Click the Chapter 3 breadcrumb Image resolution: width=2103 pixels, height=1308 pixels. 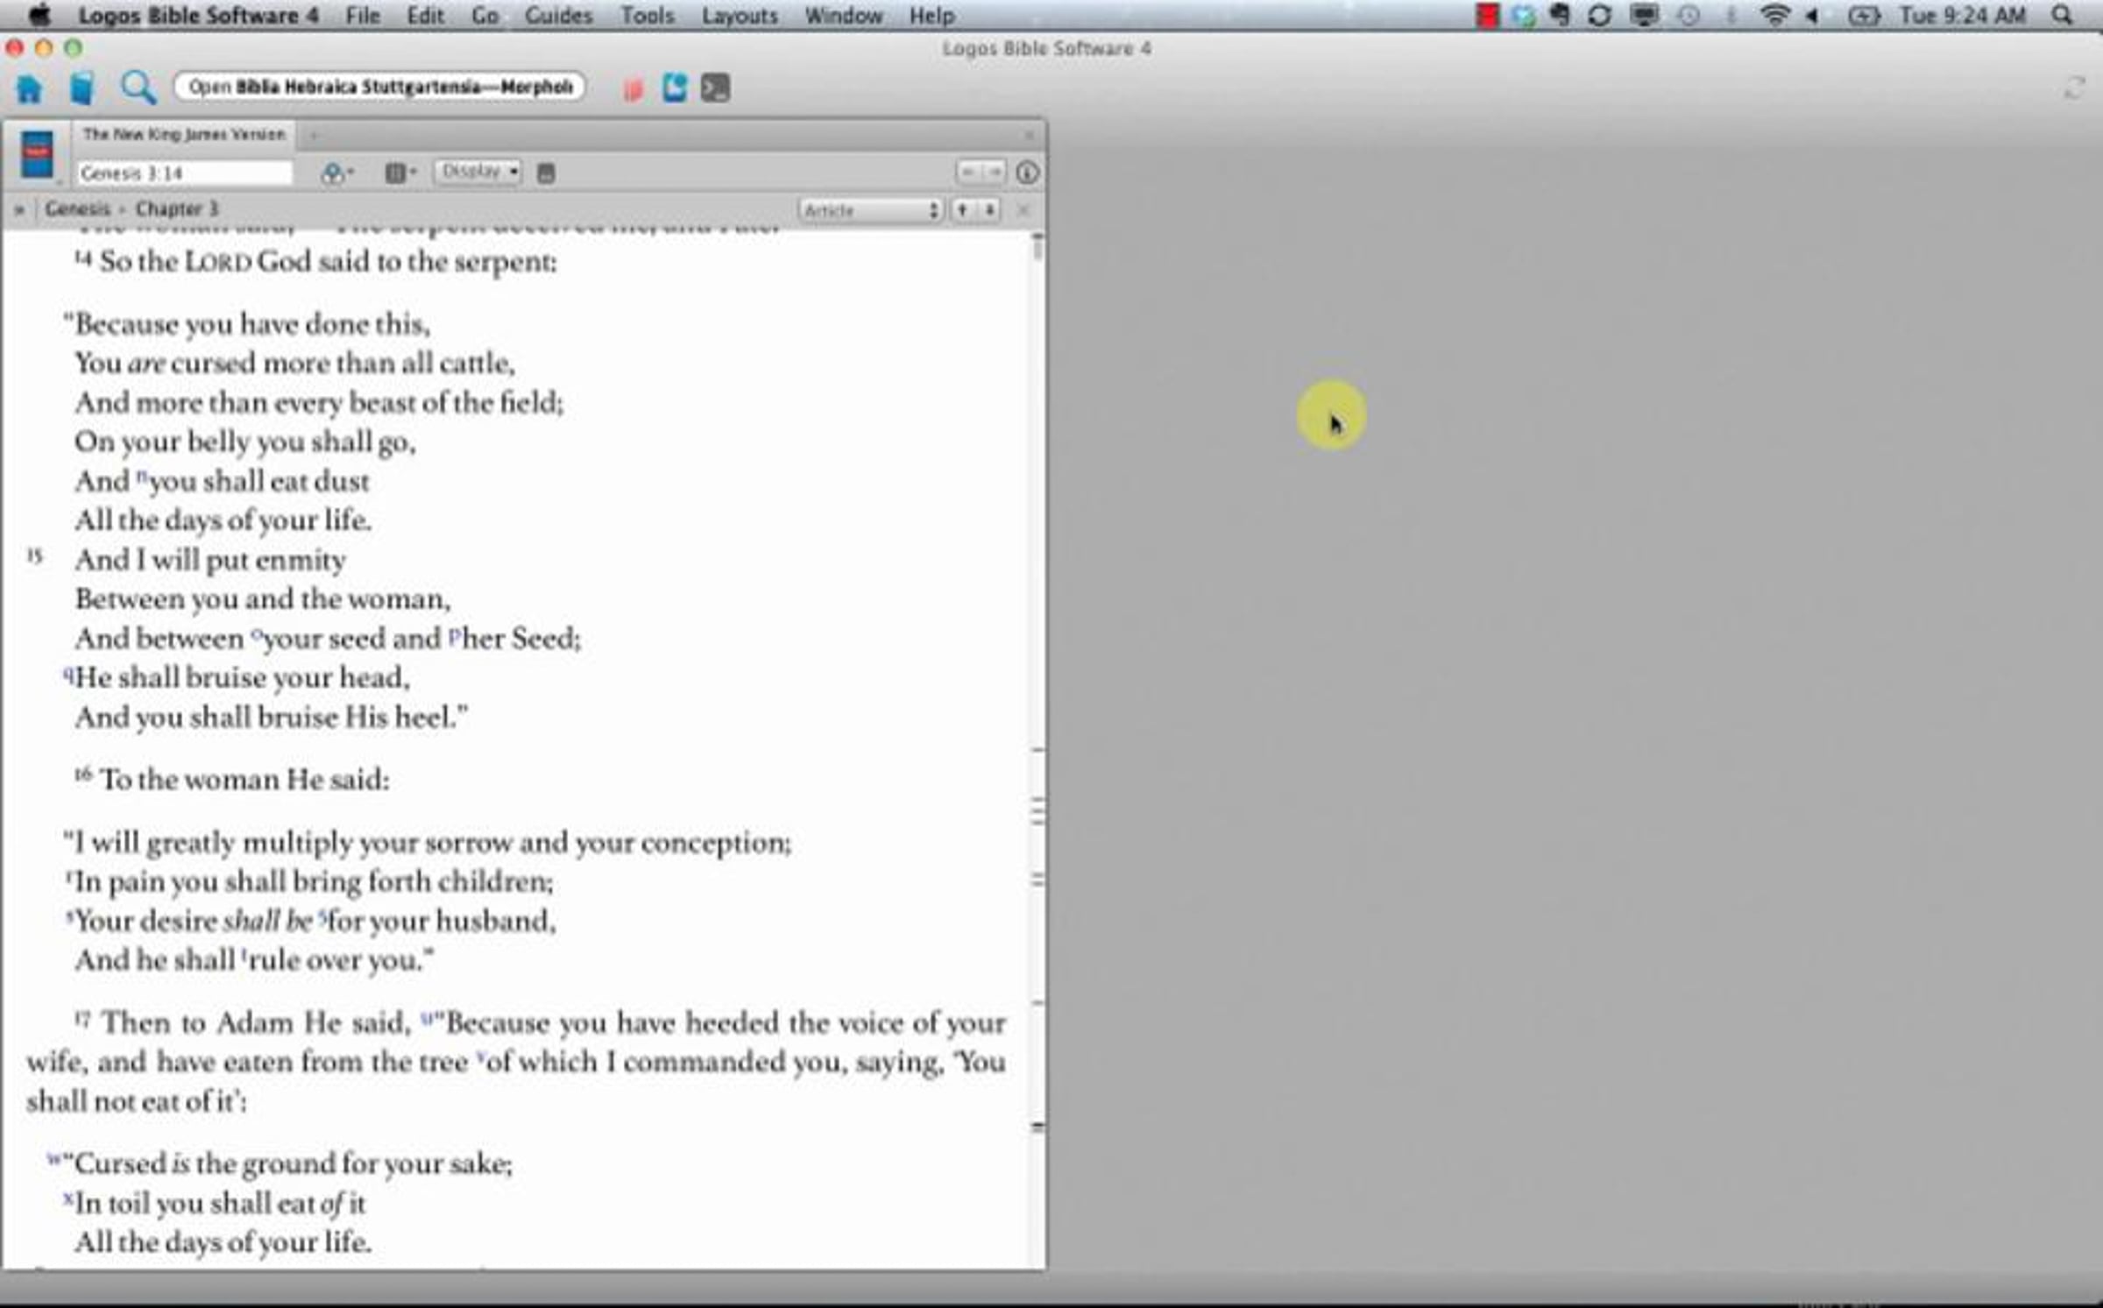coord(176,209)
